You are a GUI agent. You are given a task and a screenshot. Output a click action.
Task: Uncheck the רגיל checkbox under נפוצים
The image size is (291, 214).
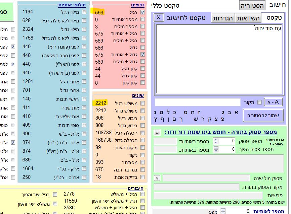142,12
